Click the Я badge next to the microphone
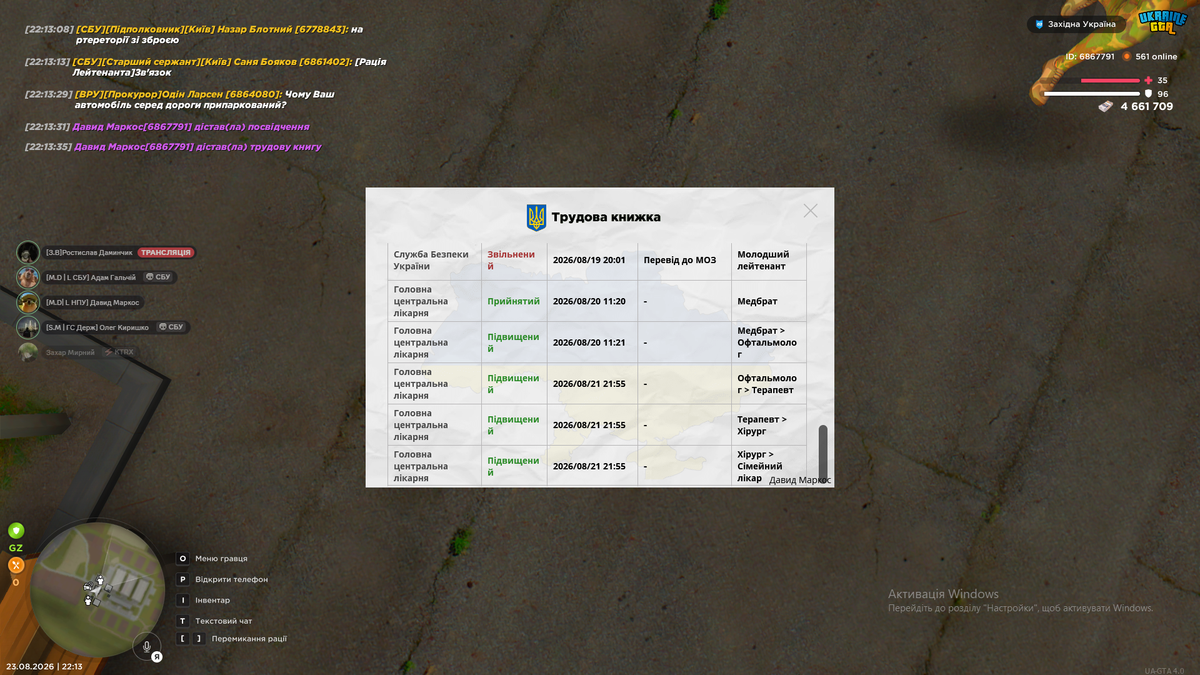Image resolution: width=1200 pixels, height=675 pixels. [157, 657]
